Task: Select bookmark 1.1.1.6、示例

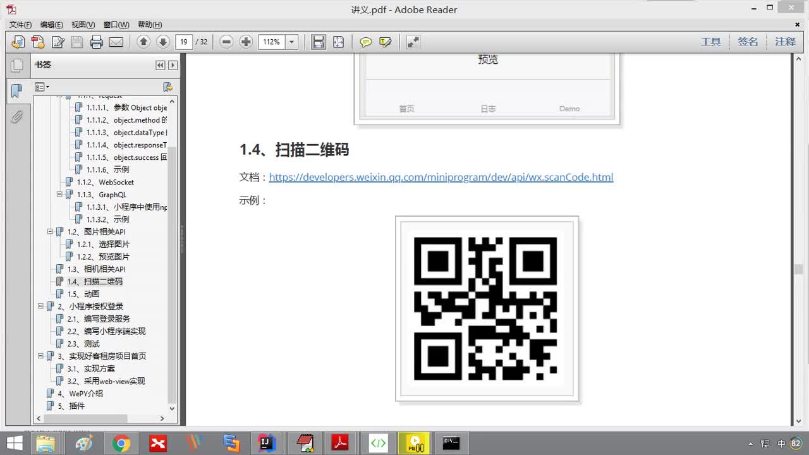Action: (107, 170)
